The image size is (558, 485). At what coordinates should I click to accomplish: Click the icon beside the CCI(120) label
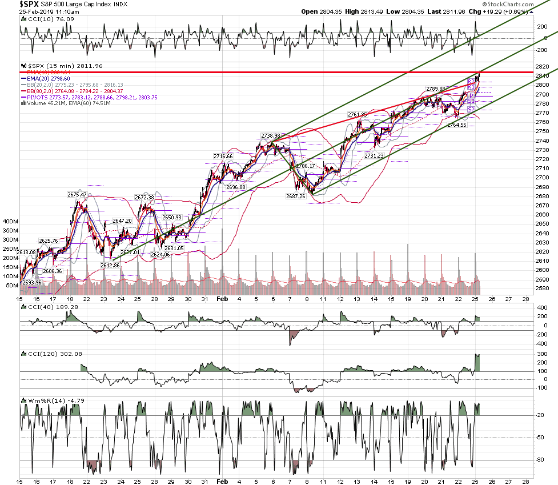[x=24, y=354]
